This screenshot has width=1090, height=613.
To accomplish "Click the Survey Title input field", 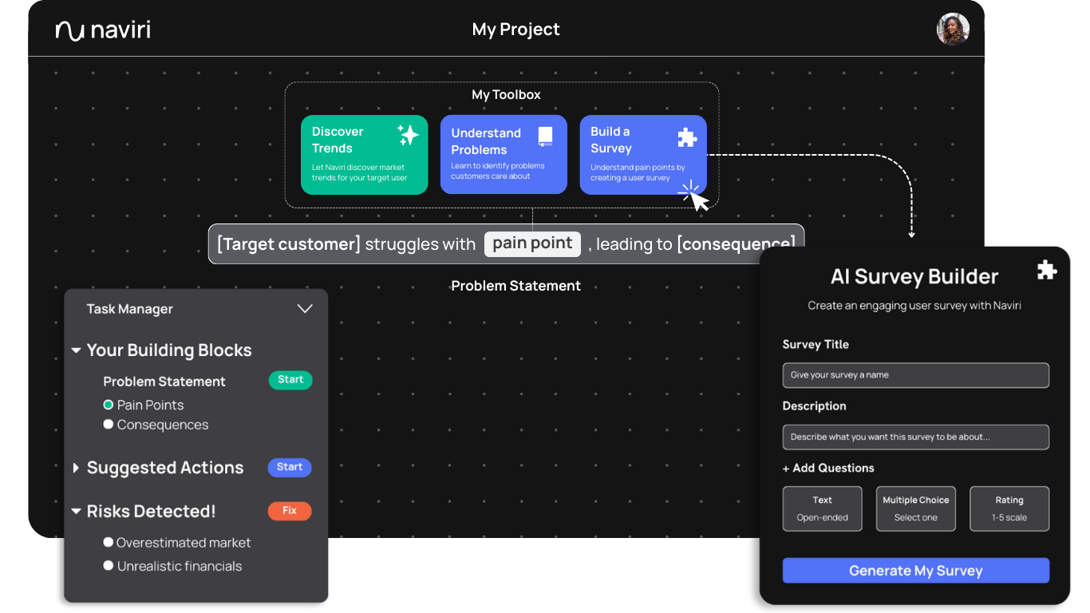I will click(x=916, y=375).
